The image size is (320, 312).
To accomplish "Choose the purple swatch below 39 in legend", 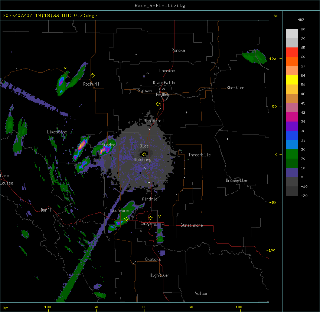I will click(292, 126).
